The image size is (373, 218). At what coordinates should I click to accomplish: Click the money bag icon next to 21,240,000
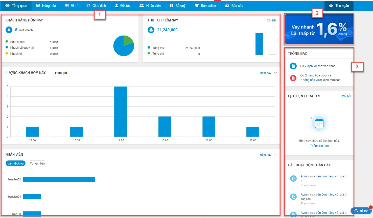click(x=151, y=30)
